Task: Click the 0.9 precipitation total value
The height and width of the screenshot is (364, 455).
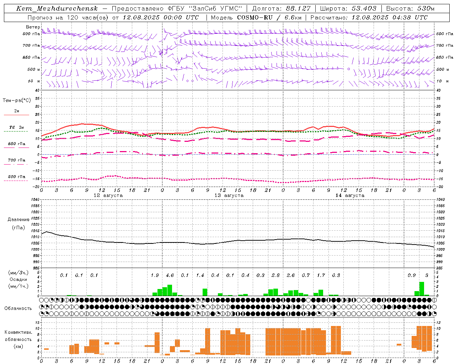Action: point(412,275)
